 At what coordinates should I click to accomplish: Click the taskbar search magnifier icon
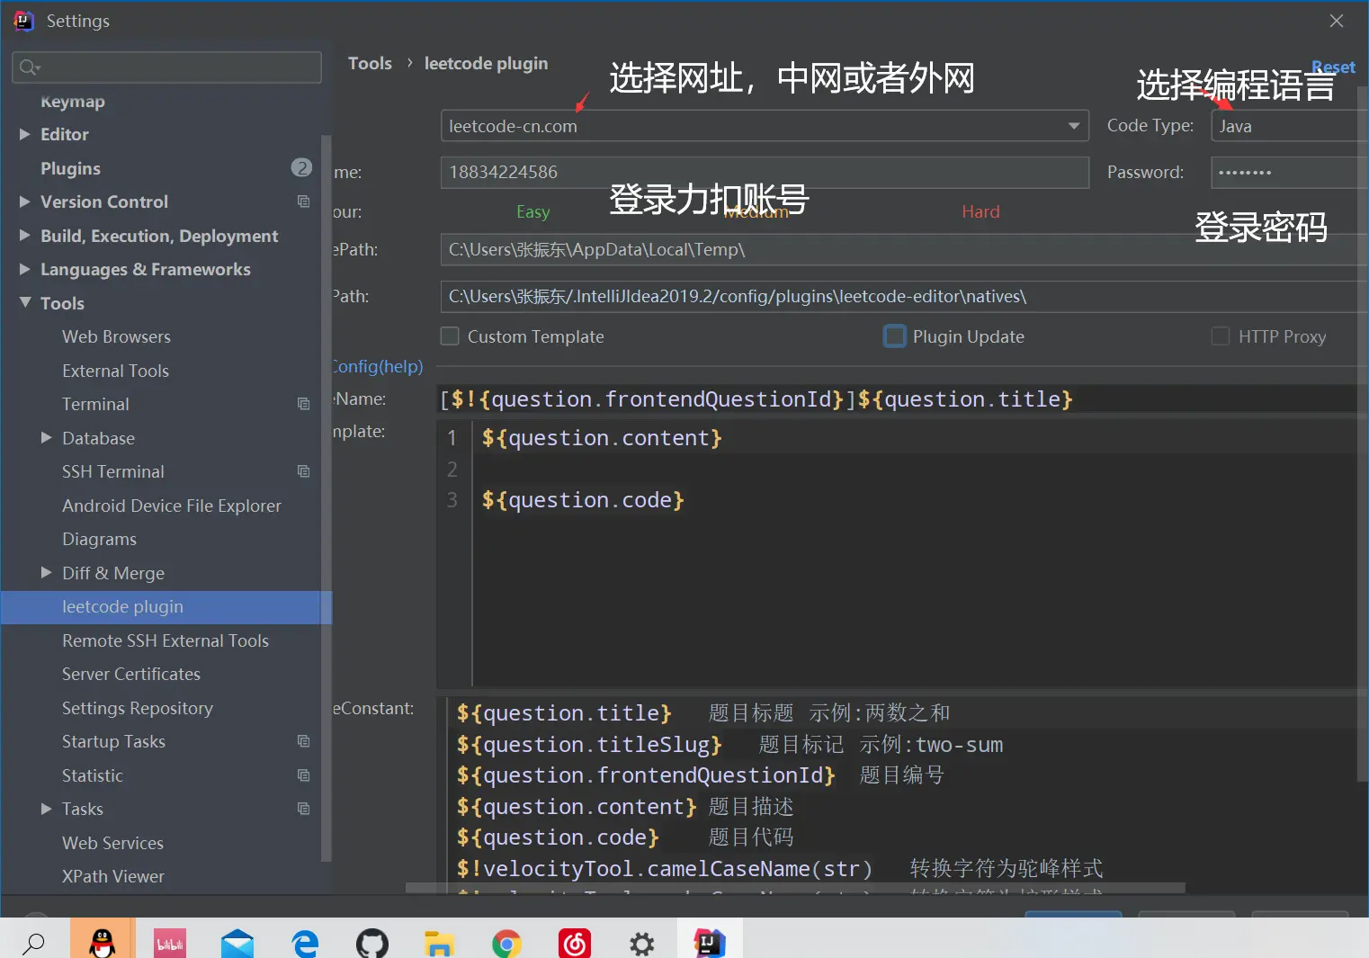pos(33,943)
